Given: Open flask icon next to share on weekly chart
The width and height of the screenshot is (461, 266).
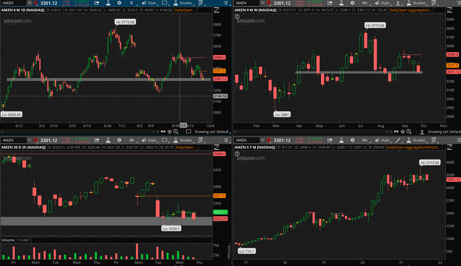Looking at the screenshot, I should click(341, 3).
